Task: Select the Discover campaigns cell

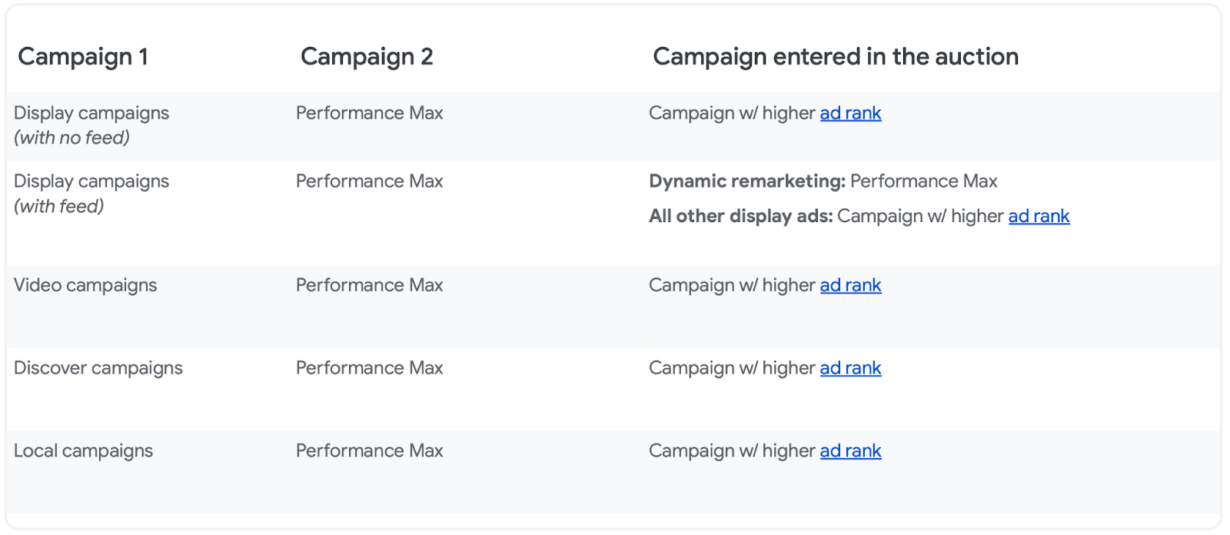Action: click(x=98, y=368)
